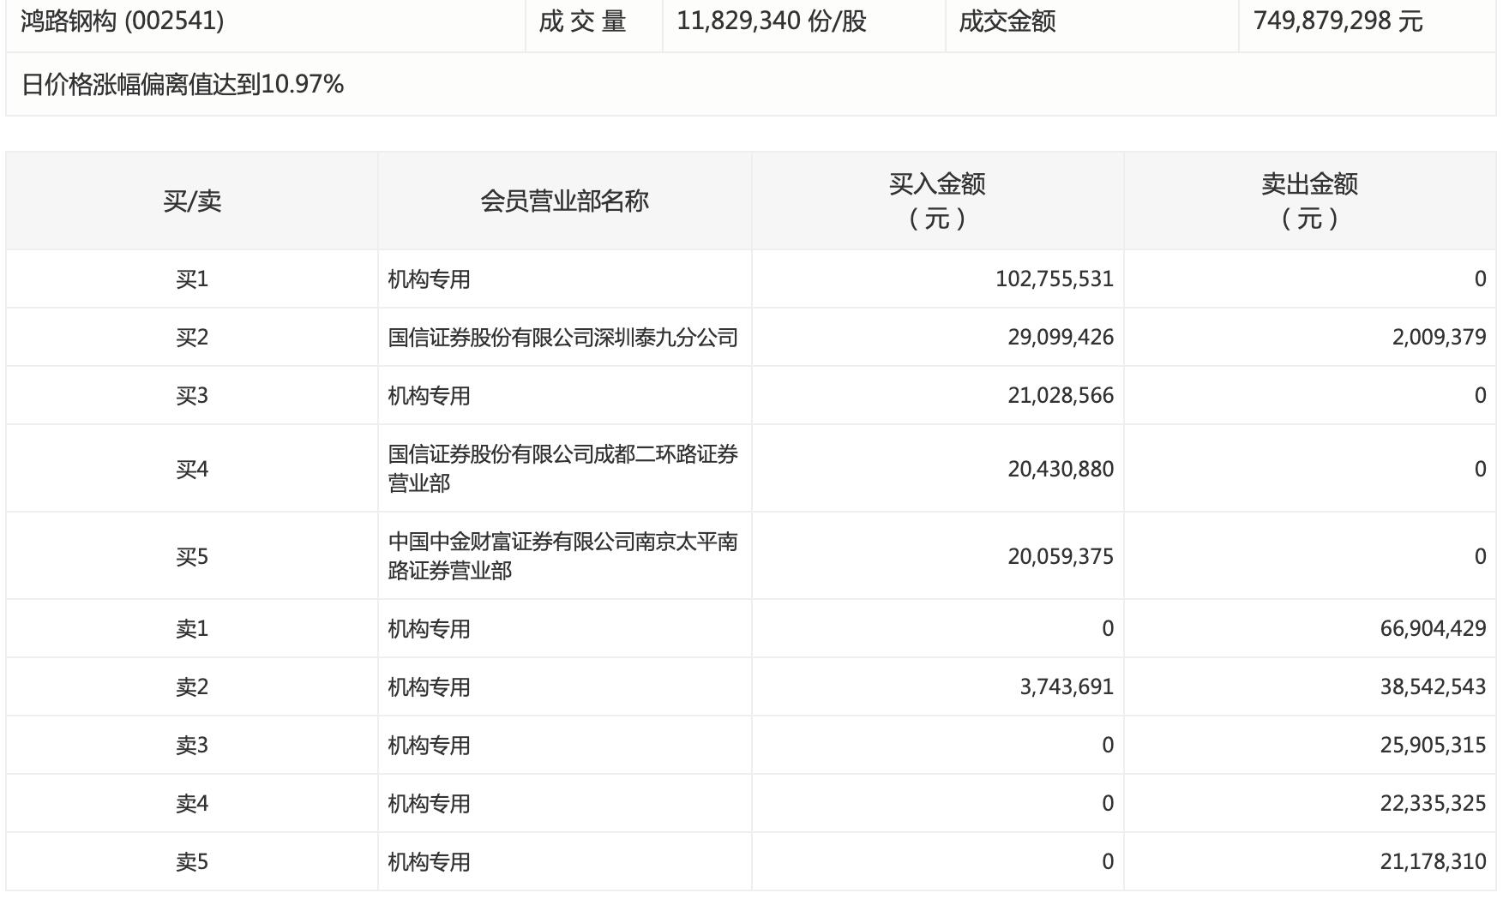Screen dimensions: 1509x905
Task: Select the 买2 row label
Action: pyautogui.click(x=192, y=338)
